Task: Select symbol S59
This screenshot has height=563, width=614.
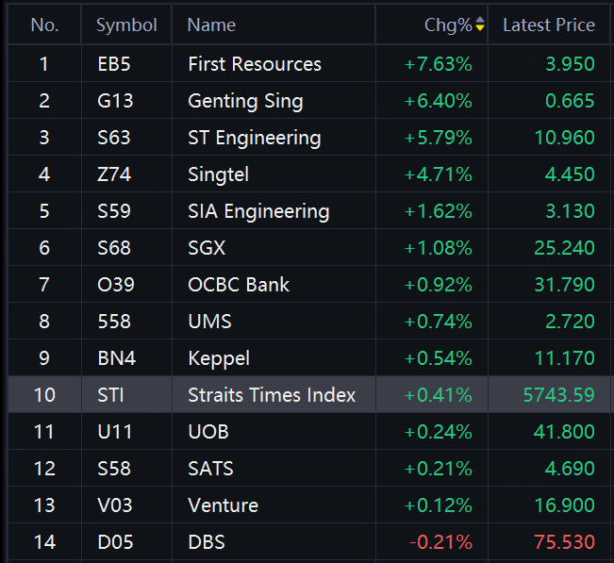Action: pyautogui.click(x=114, y=211)
